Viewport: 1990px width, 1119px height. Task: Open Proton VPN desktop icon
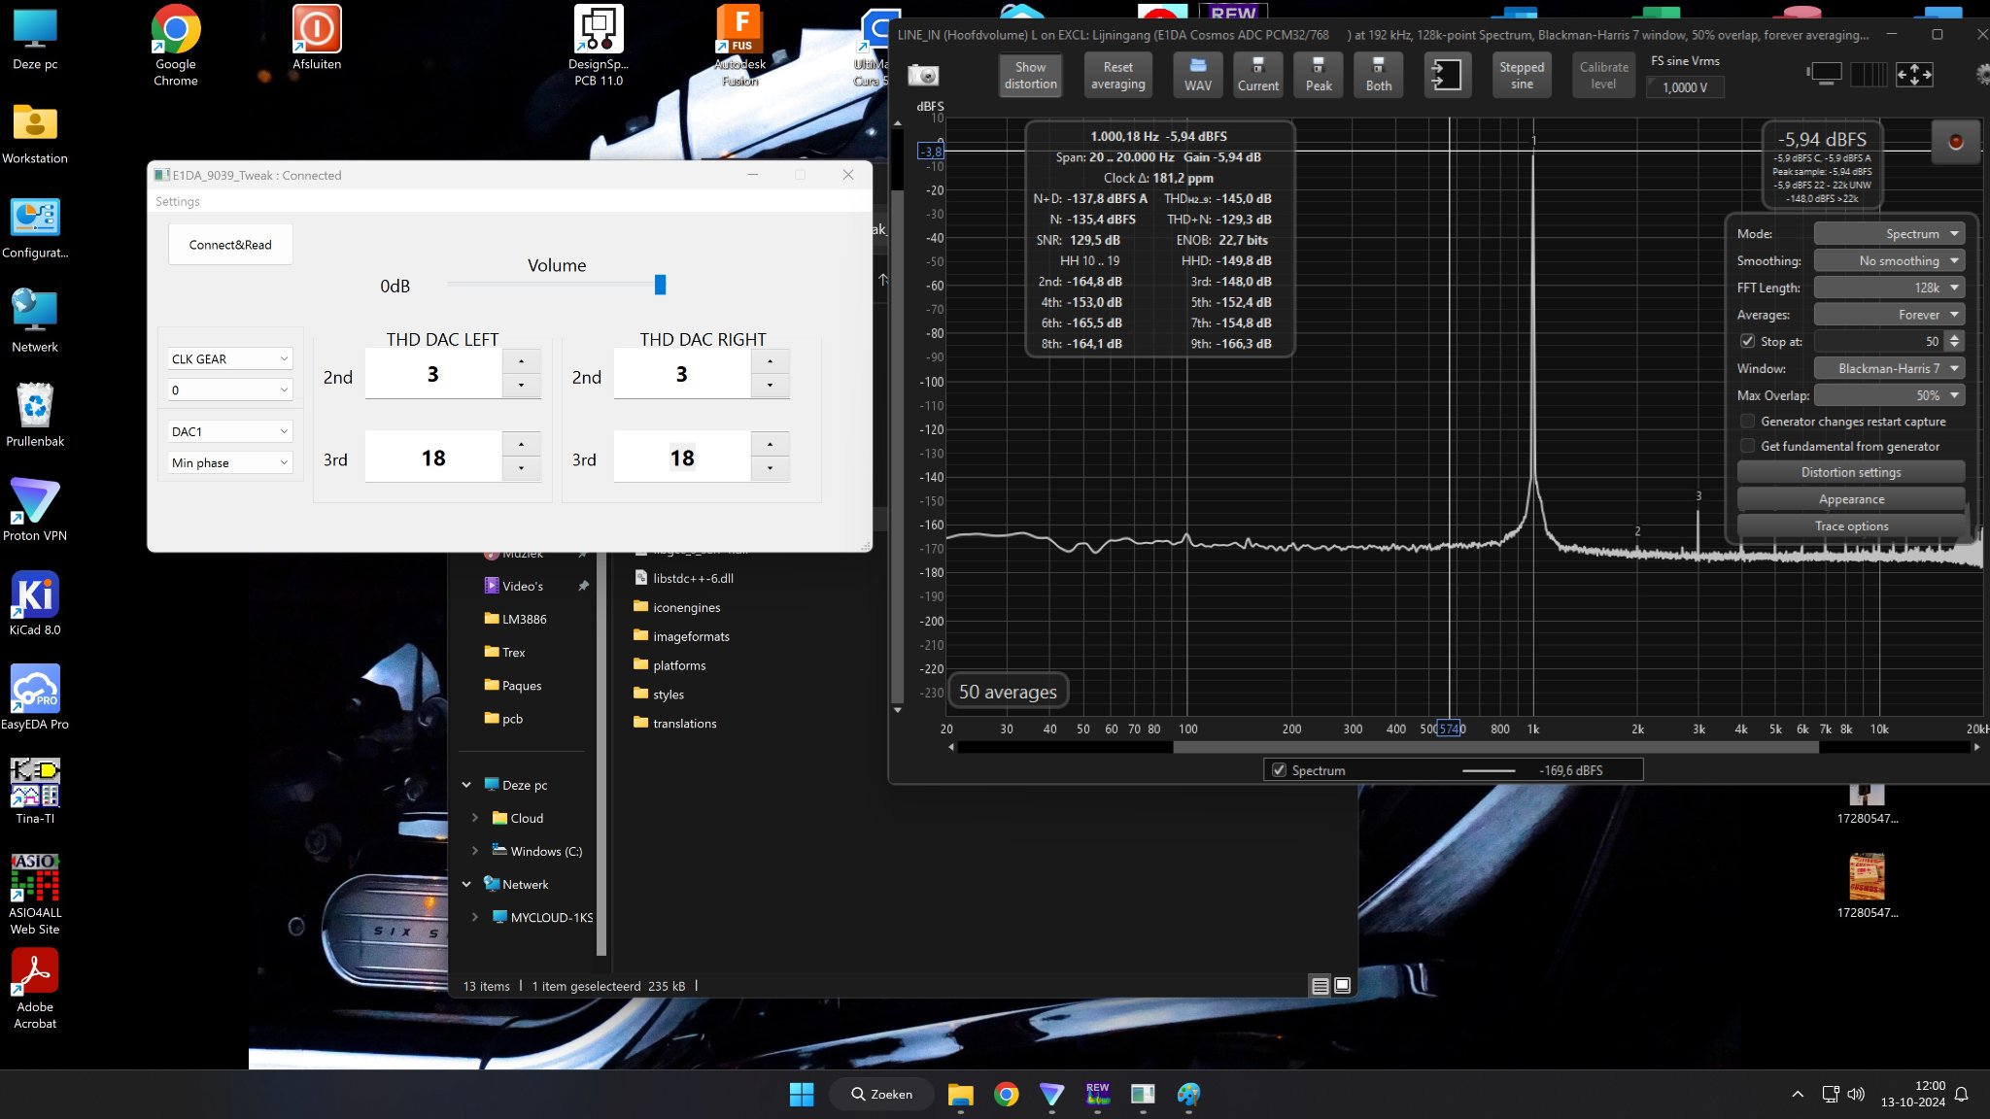coord(35,509)
